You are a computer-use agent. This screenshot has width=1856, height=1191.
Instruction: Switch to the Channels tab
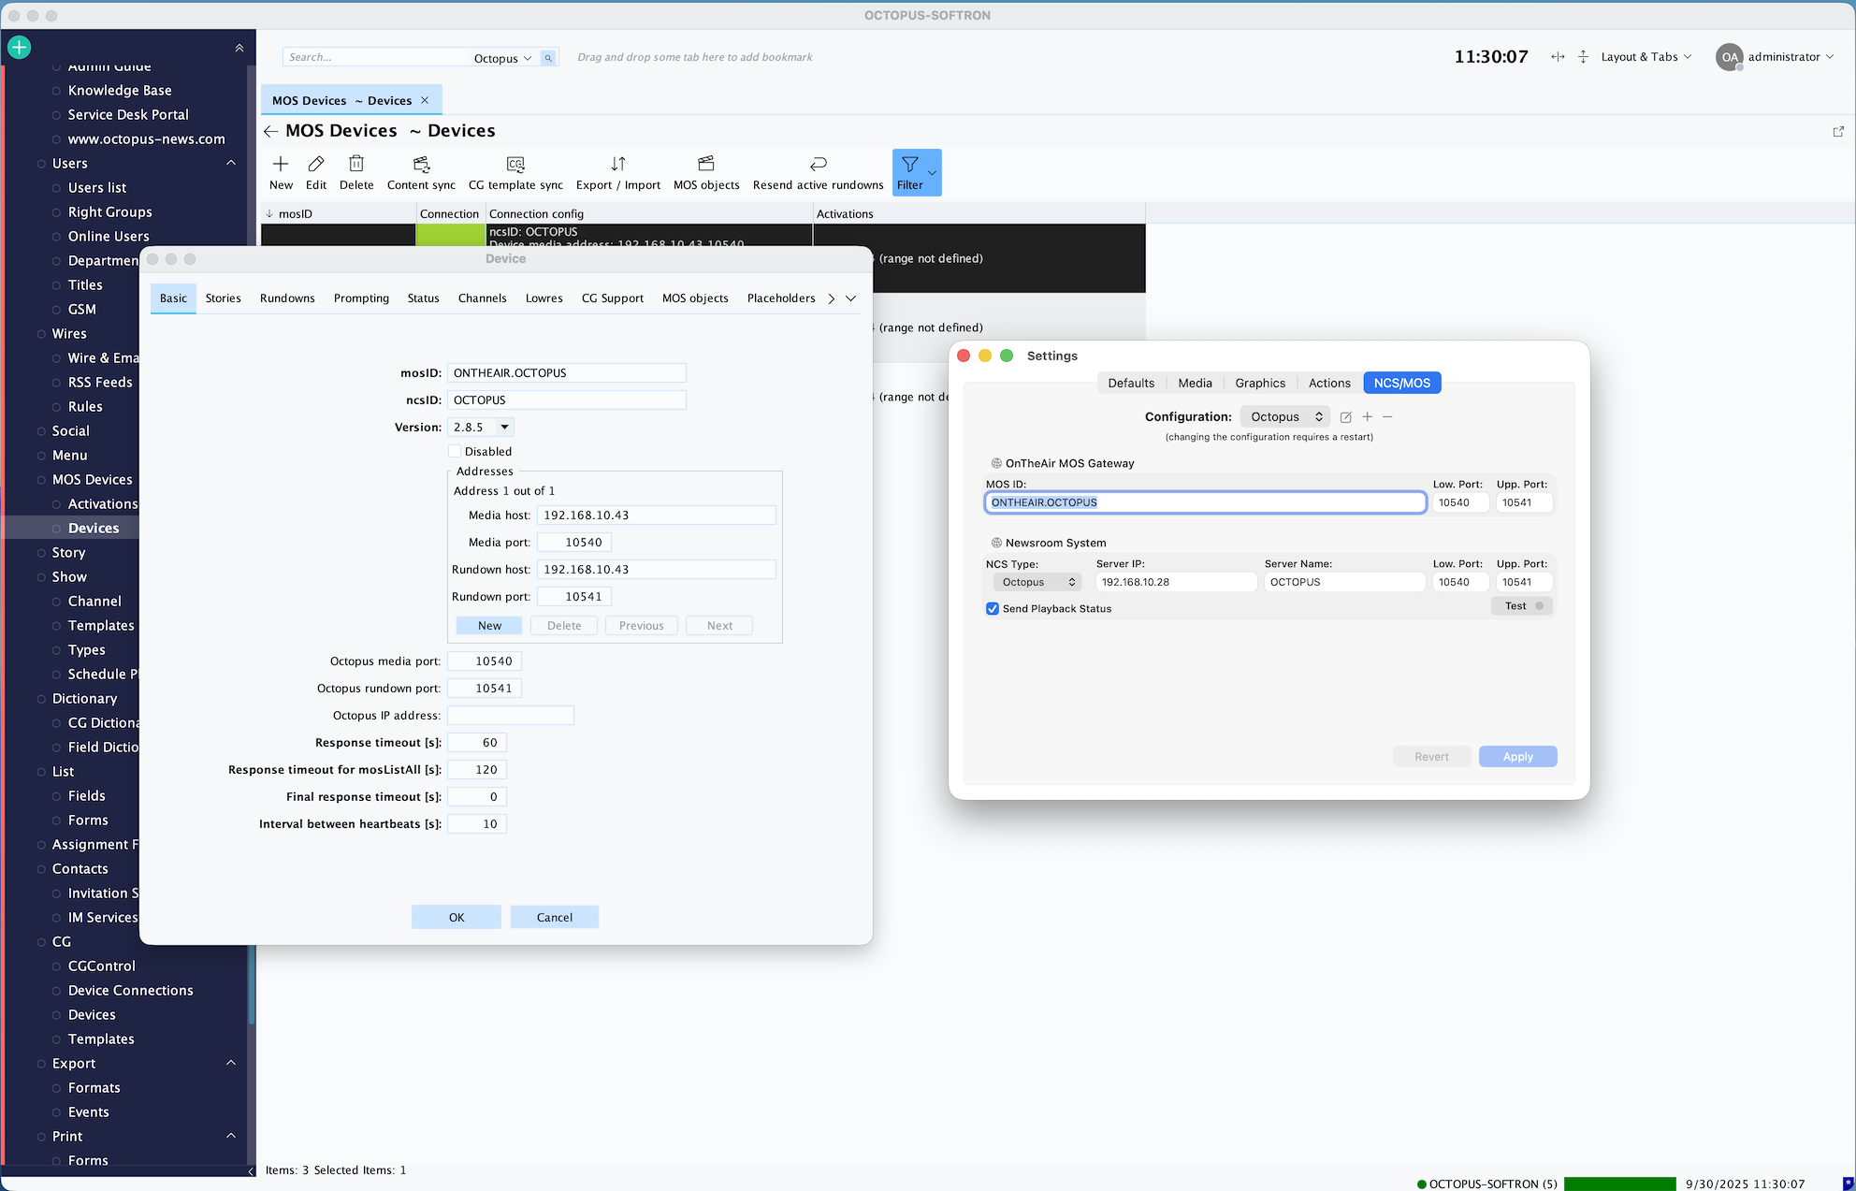[x=482, y=298]
